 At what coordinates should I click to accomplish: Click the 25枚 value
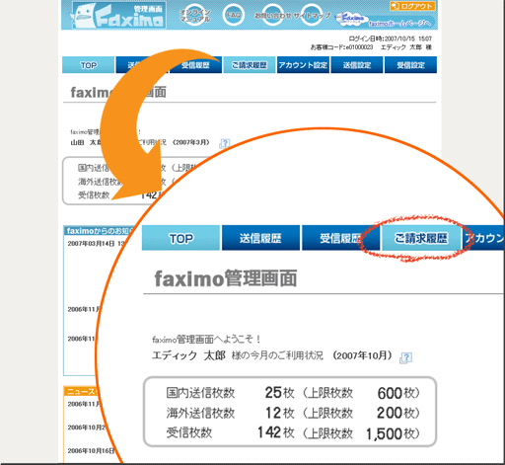click(x=279, y=393)
